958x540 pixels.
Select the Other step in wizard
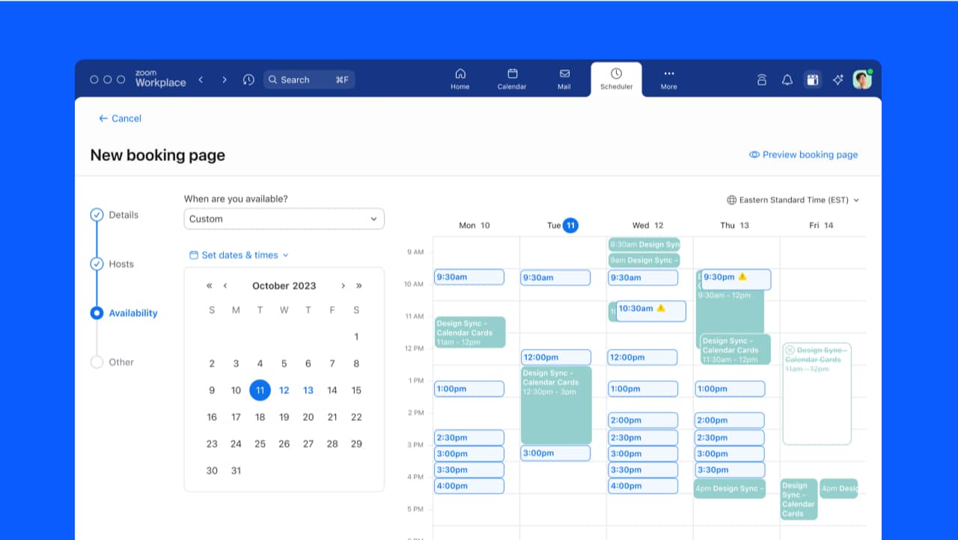(120, 362)
